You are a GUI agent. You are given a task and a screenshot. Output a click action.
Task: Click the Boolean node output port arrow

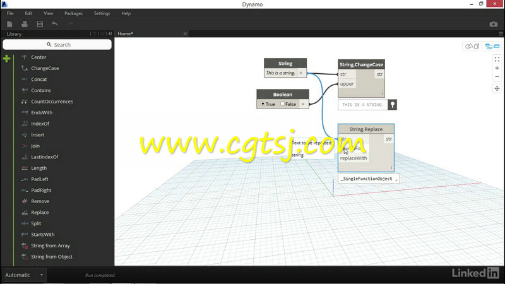pyautogui.click(x=303, y=104)
